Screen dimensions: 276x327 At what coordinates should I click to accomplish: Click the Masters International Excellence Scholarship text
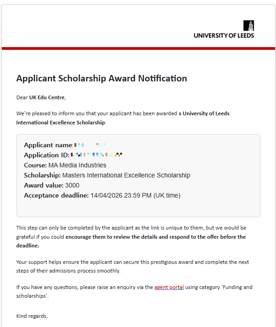(x=126, y=175)
